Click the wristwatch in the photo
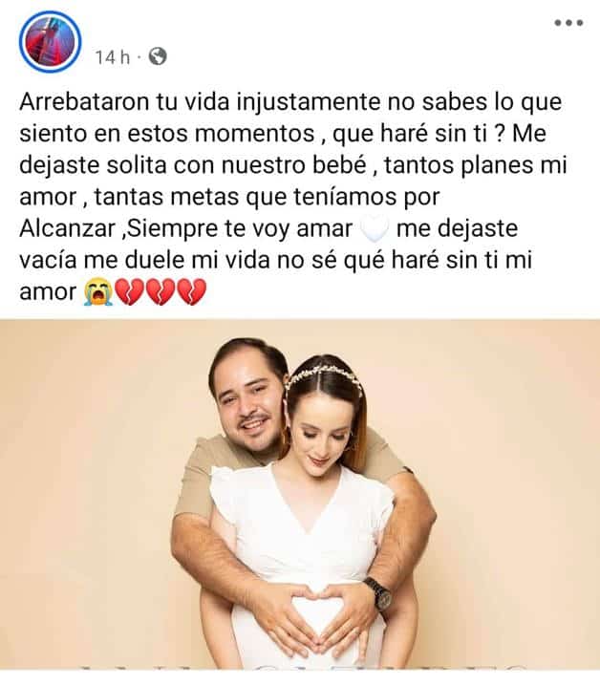The width and height of the screenshot is (600, 685). 379,593
